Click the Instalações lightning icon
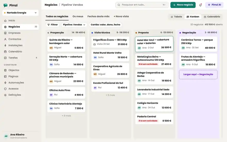This screenshot has height=142, width=227. [x=5, y=45]
